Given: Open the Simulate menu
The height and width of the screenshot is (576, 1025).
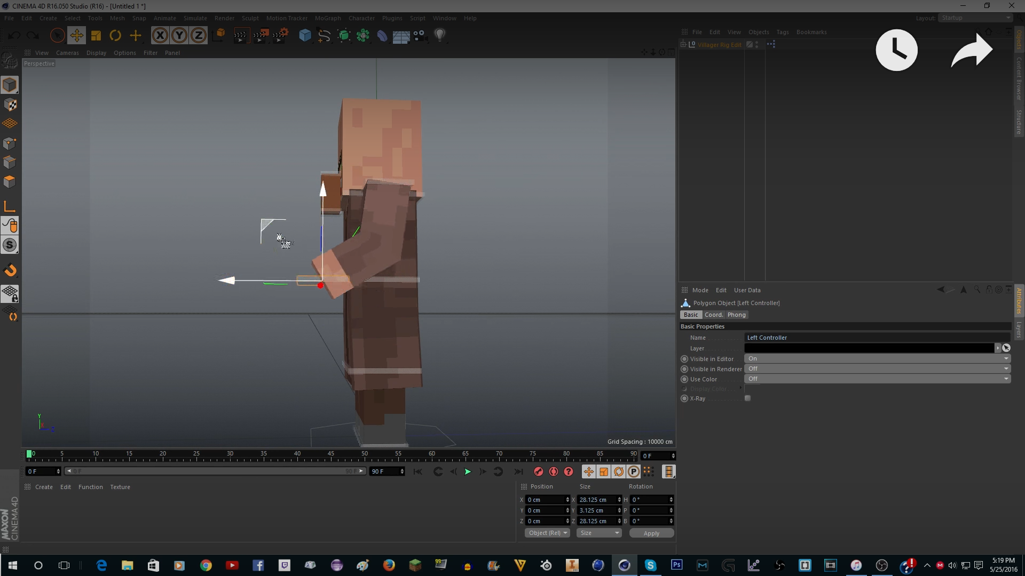Looking at the screenshot, I should (195, 18).
